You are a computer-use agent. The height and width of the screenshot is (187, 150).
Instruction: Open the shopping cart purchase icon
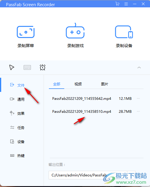(x=117, y=4)
